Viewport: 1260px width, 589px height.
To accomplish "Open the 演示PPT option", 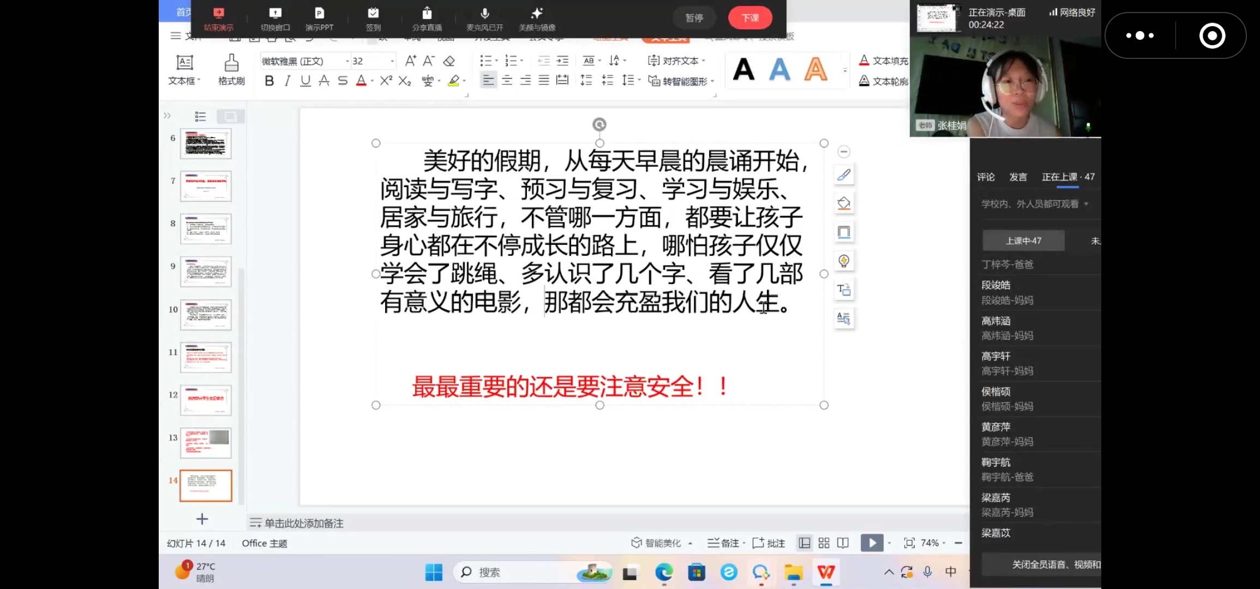I will tap(319, 19).
